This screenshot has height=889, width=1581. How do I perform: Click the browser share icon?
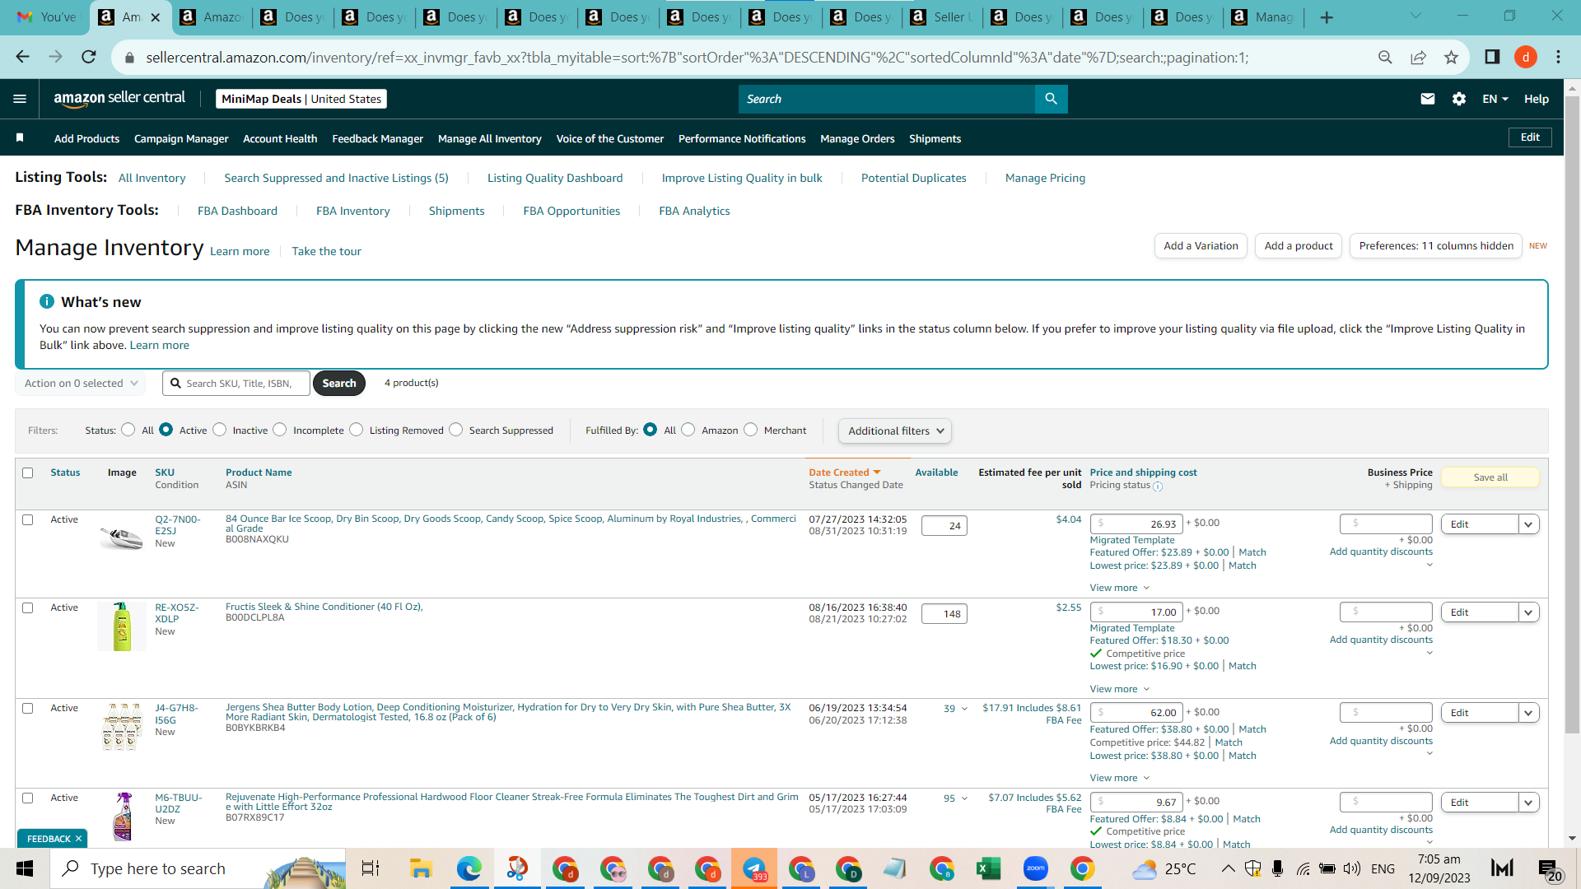(x=1418, y=57)
